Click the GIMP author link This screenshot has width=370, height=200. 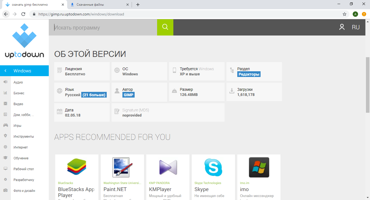128,95
